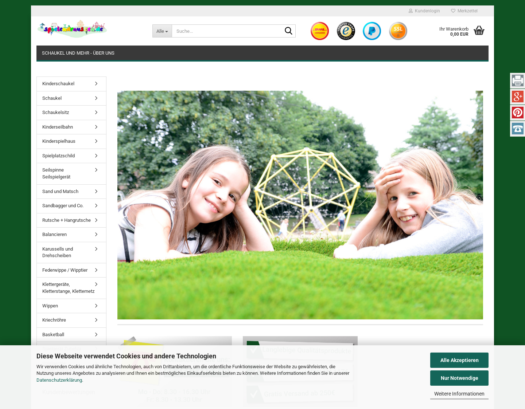The image size is (525, 409).
Task: Expand the Kinderspielhaus category chevron
Action: click(96, 141)
